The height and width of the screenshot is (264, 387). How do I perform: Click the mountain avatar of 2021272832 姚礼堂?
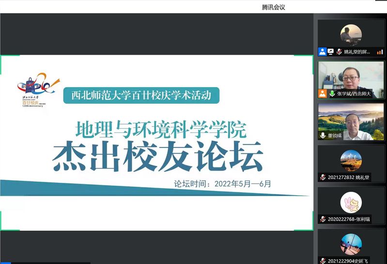click(x=351, y=160)
